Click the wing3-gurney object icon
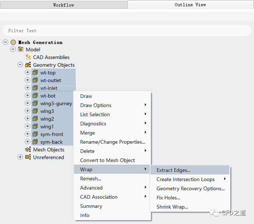The height and width of the screenshot is (224, 254). coord(35,103)
